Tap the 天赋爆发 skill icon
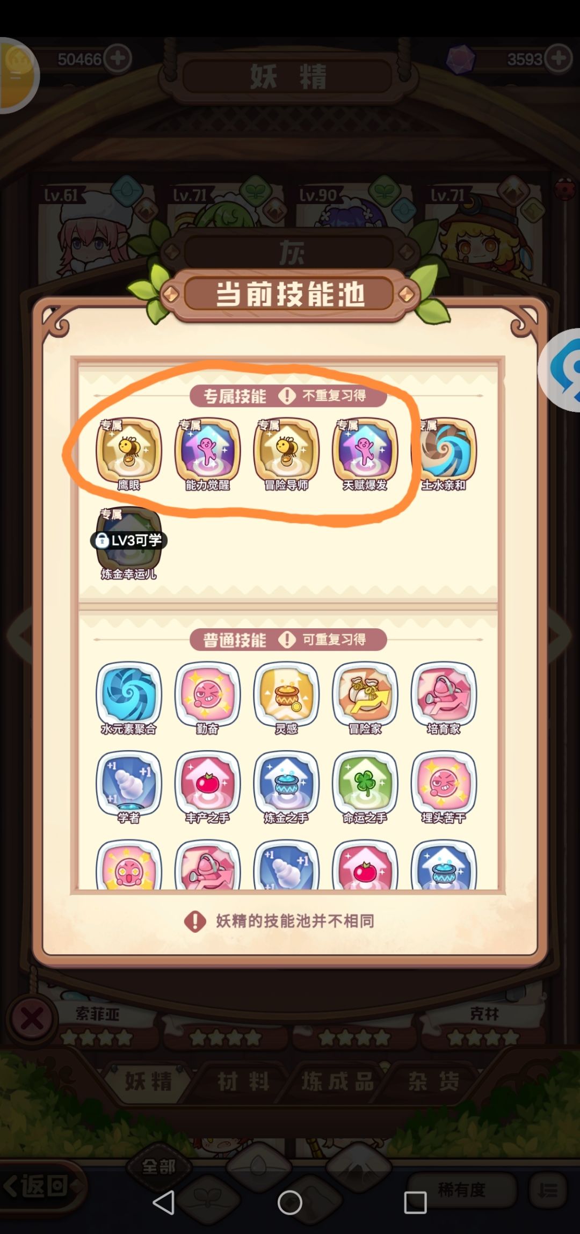The height and width of the screenshot is (1234, 580). coord(365,450)
